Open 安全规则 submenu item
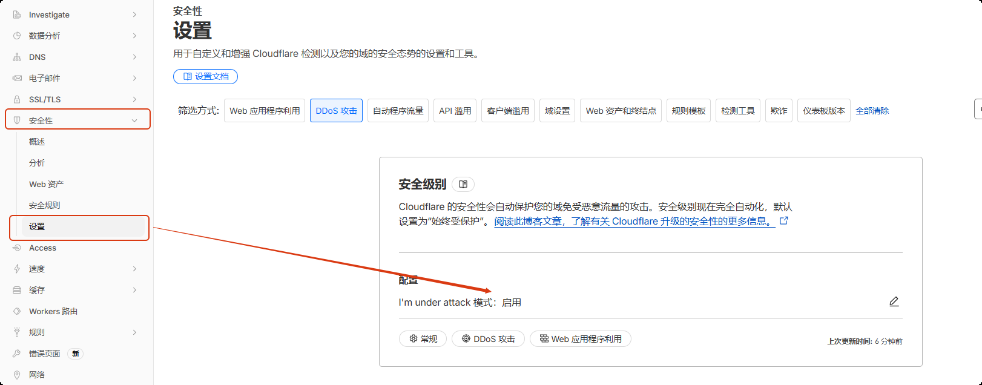The height and width of the screenshot is (385, 982). 45,205
